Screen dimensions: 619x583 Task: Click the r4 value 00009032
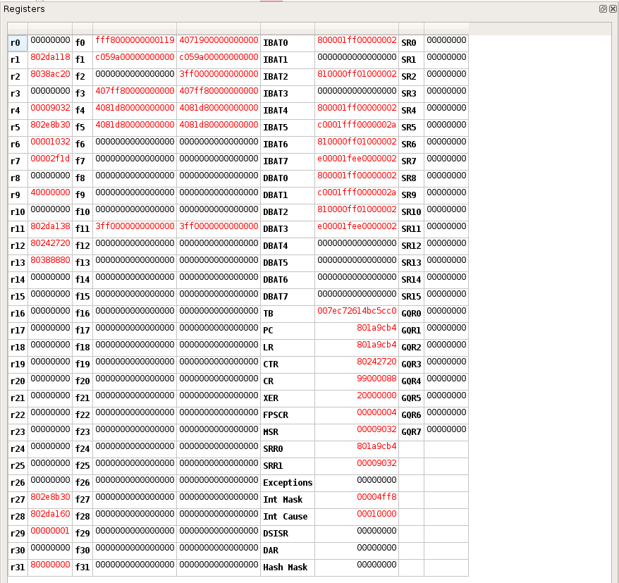pos(50,108)
